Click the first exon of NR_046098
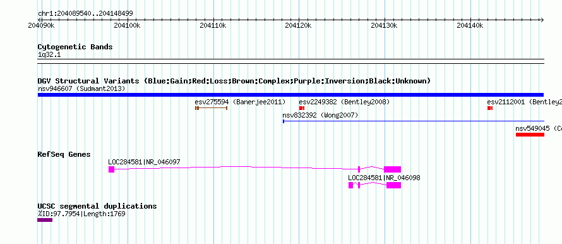Image resolution: width=562 pixels, height=244 pixels. (351, 185)
